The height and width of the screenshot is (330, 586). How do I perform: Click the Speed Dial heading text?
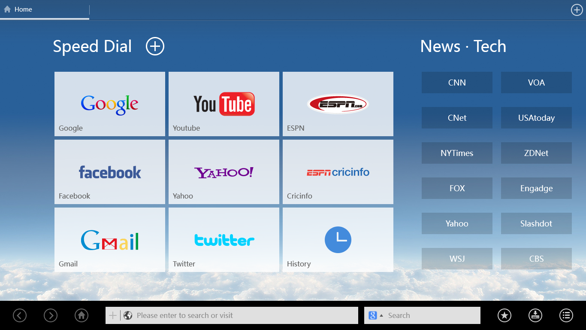coord(92,46)
